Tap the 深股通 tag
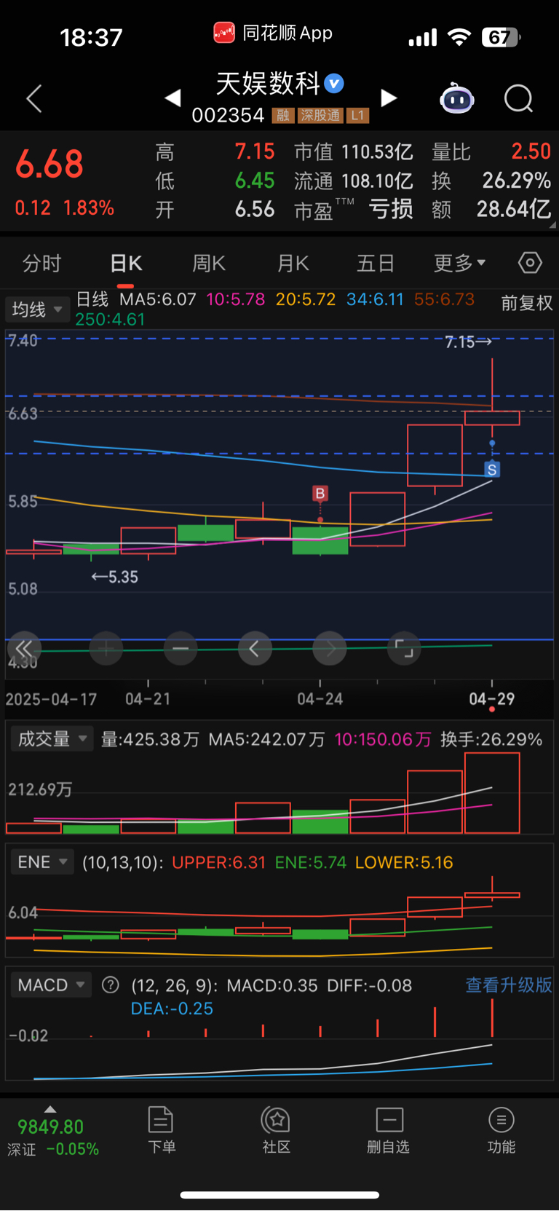Image resolution: width=559 pixels, height=1211 pixels. 320,116
